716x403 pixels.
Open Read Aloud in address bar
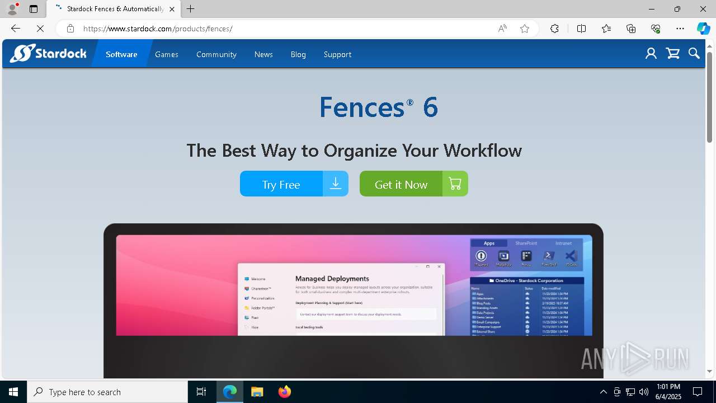pos(502,29)
